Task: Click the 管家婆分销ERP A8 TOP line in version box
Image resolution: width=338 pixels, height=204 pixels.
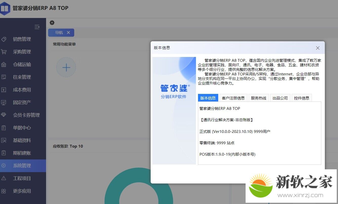Action: (x=220, y=109)
